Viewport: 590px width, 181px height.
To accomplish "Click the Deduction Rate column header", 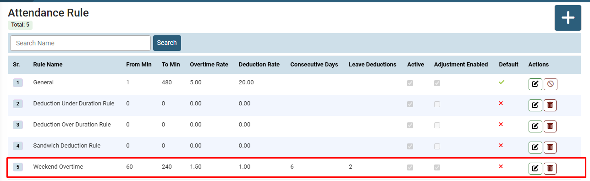I will click(x=259, y=65).
